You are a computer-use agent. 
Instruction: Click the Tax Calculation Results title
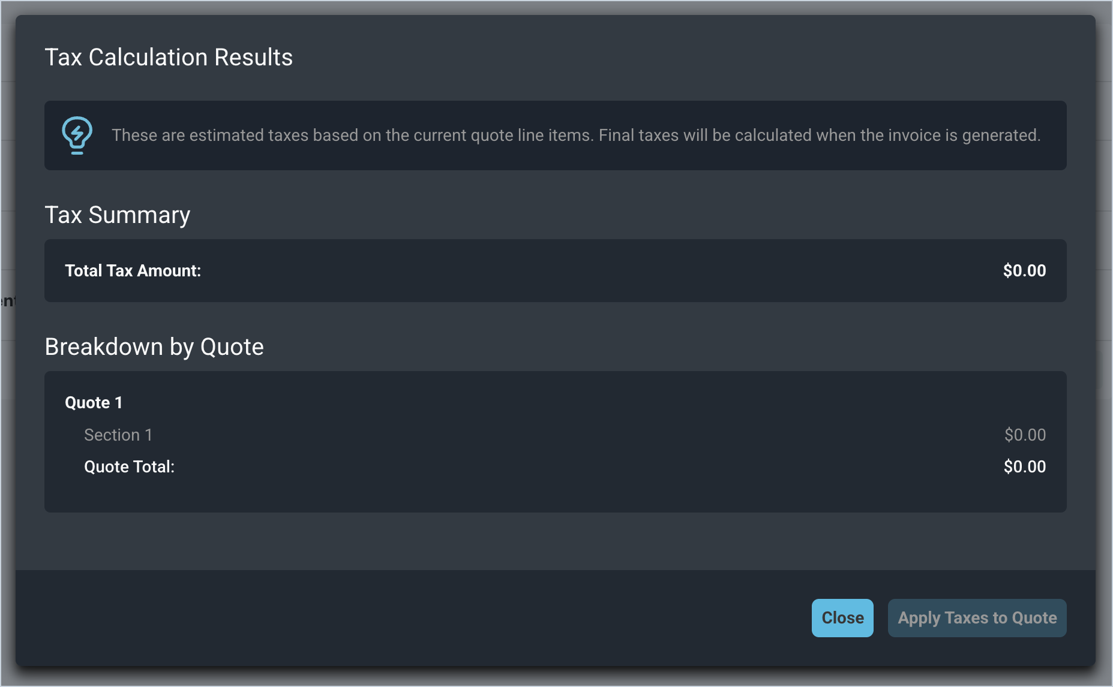[x=169, y=58]
